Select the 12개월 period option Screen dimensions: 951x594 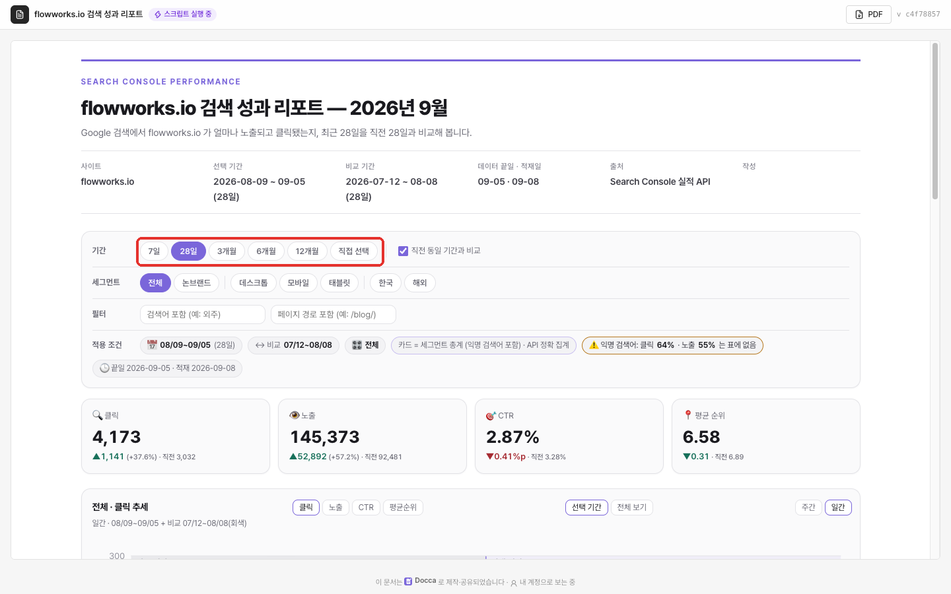[x=307, y=251]
